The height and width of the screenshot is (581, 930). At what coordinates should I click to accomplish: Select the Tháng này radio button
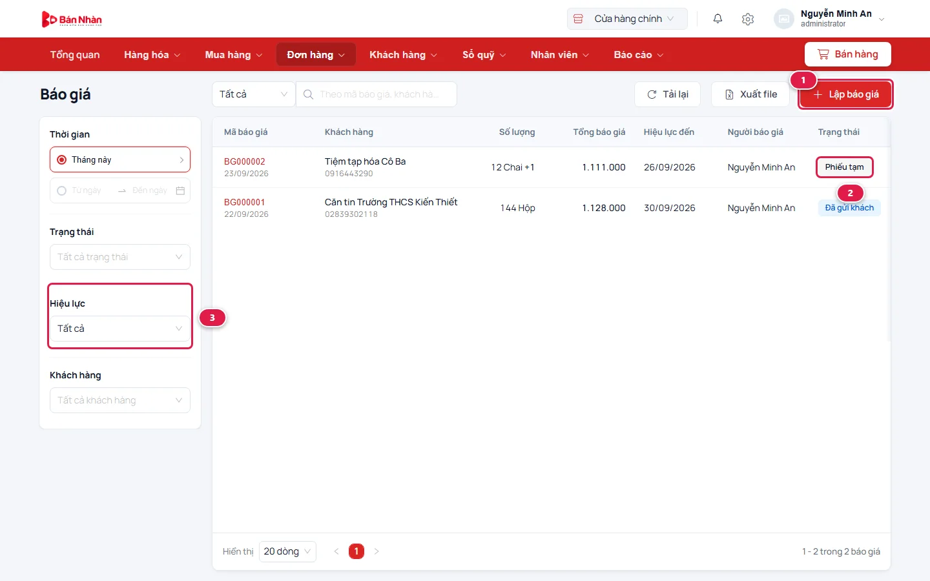62,160
